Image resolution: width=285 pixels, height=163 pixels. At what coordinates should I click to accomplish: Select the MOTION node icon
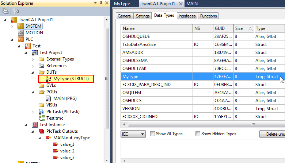pos(21,33)
